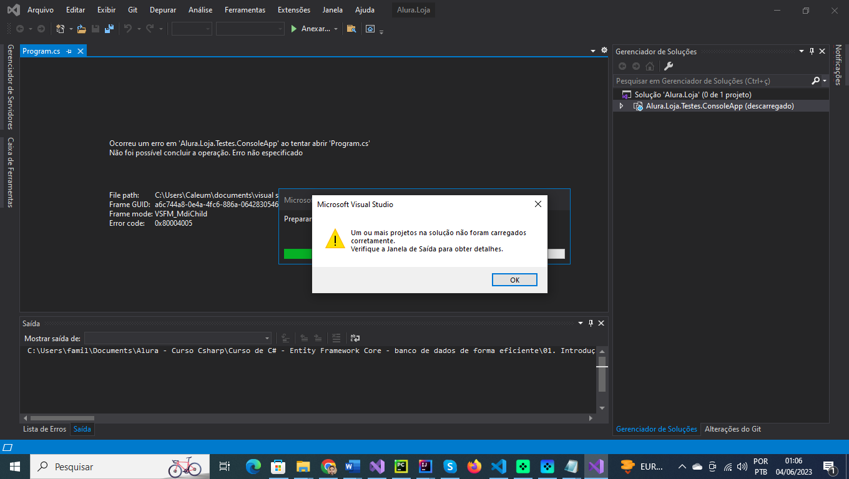Click the green Anexar start arrow
Viewport: 849px width, 479px height.
coord(294,29)
